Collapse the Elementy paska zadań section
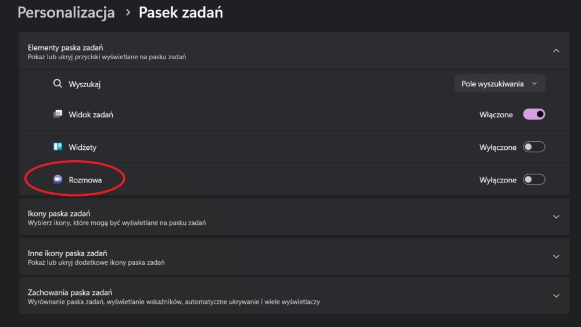The width and height of the screenshot is (581, 327). point(556,51)
